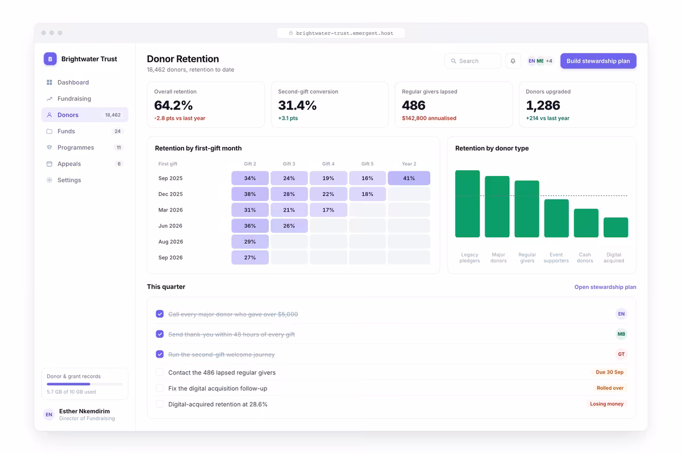This screenshot has width=682, height=454.
Task: Click the MB avatar in header
Action: tap(540, 61)
